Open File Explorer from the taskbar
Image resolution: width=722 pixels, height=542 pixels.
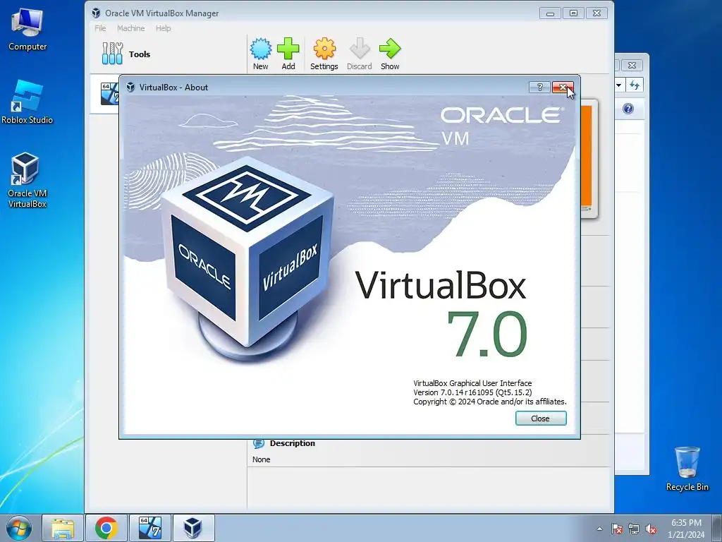63,528
